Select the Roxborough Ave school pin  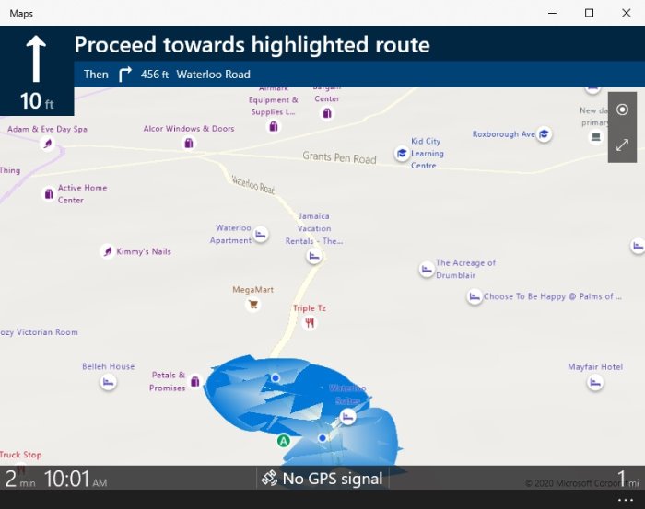pos(544,134)
